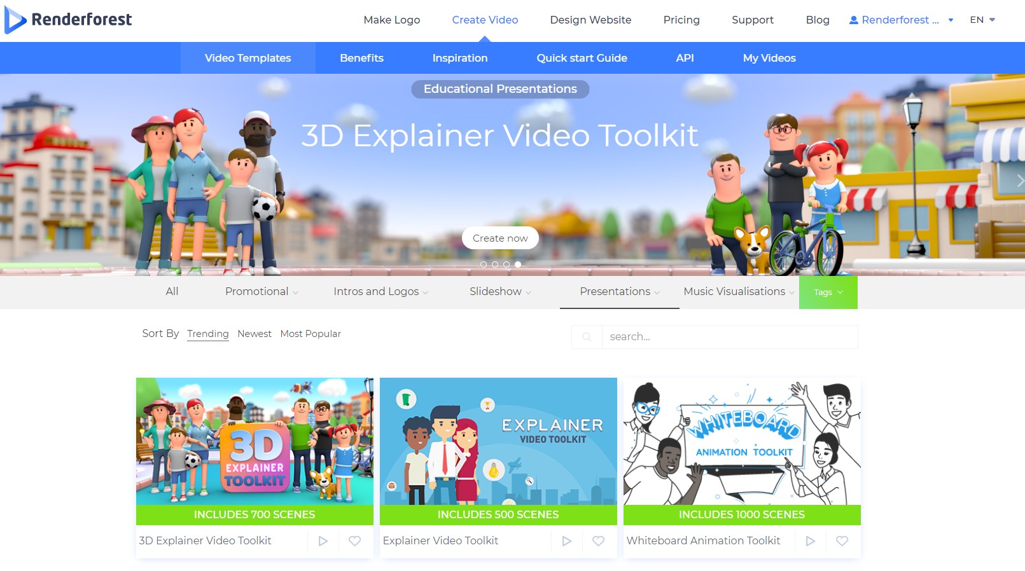Open Make Logo in top navigation
The height and width of the screenshot is (571, 1025).
pyautogui.click(x=392, y=20)
